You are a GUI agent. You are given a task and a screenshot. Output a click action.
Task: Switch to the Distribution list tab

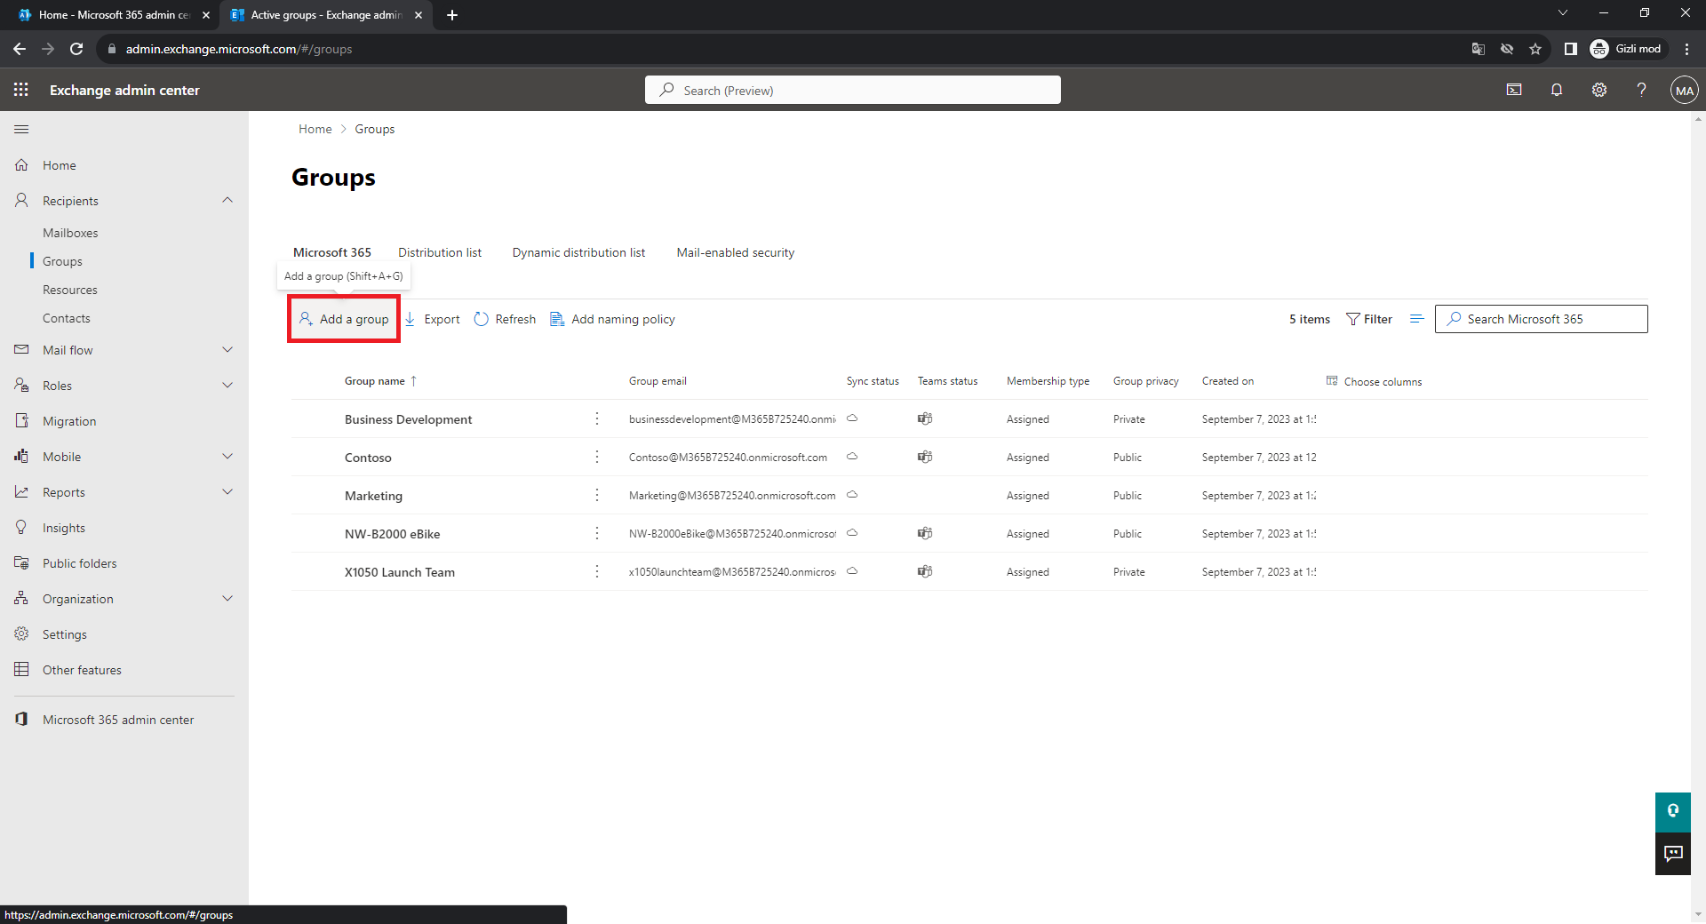439,252
